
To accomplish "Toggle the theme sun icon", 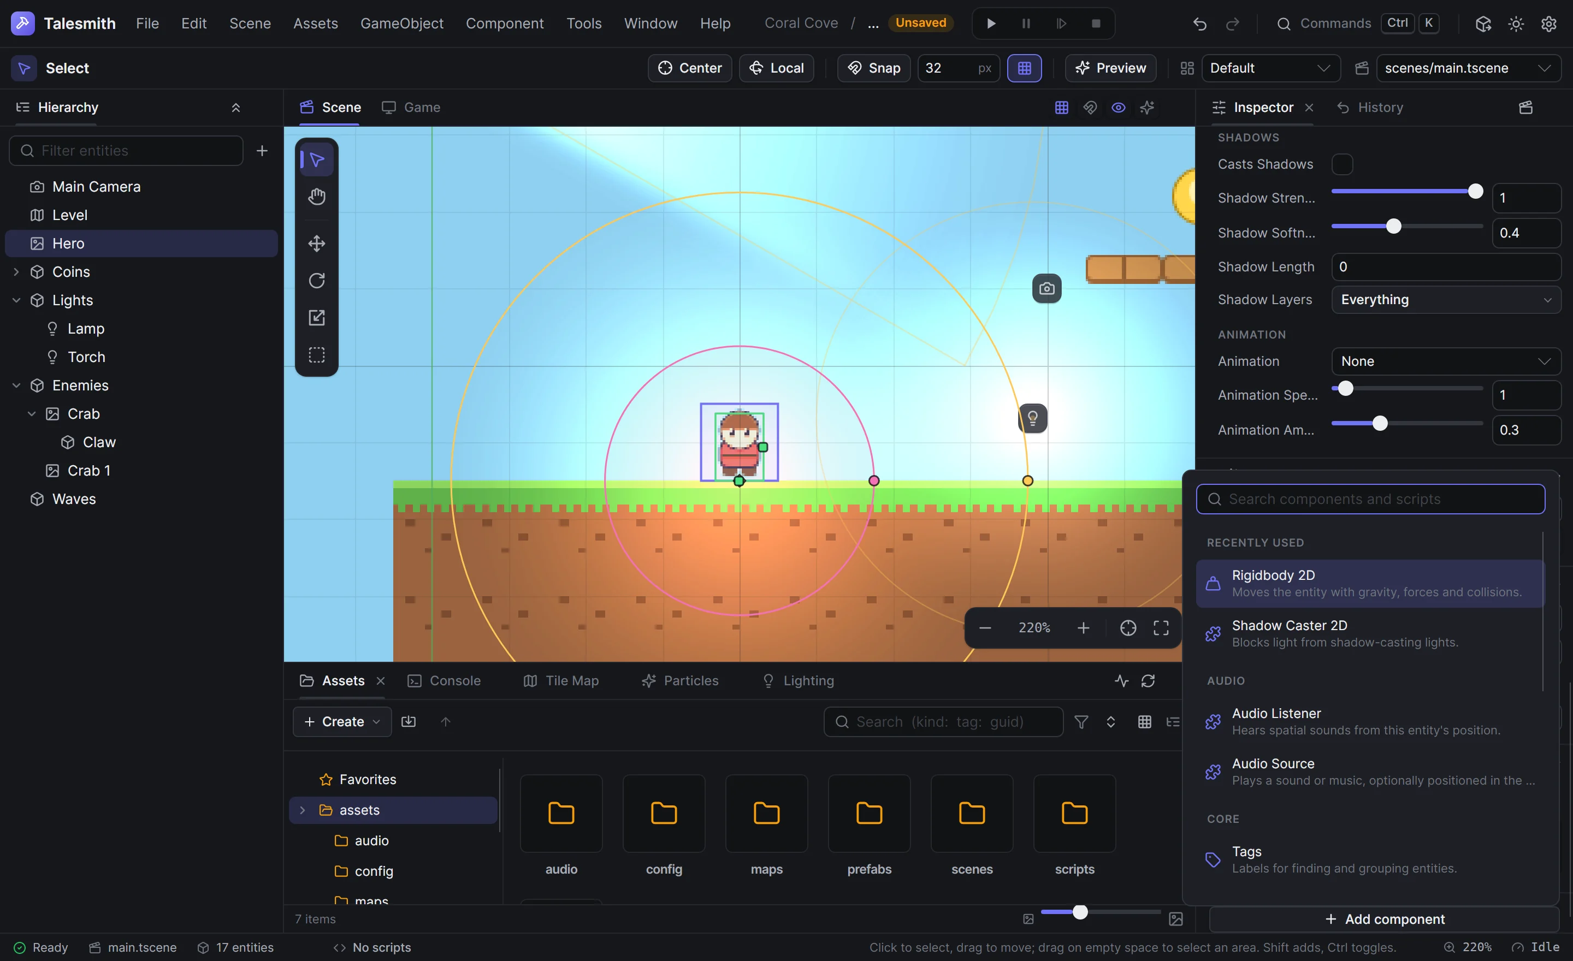I will point(1516,23).
